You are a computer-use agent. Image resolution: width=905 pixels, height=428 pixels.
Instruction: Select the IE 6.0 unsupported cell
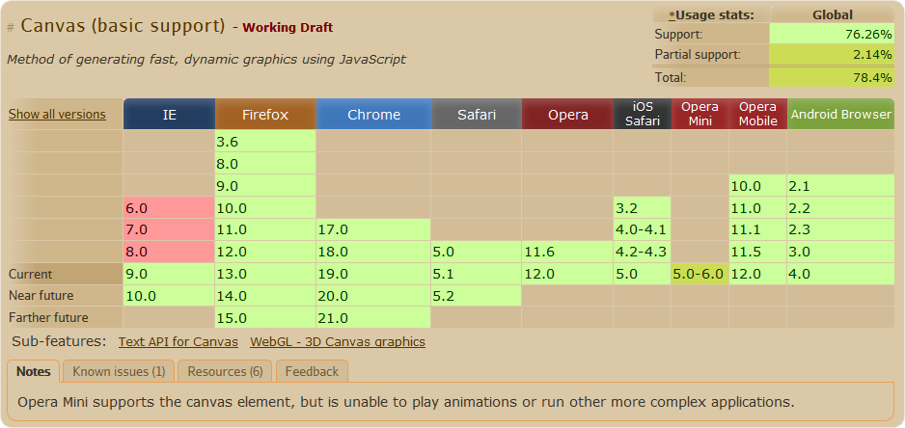click(x=169, y=207)
